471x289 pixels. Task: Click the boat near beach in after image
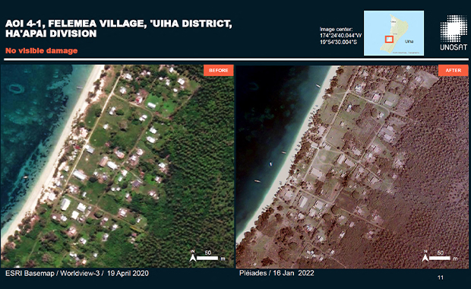(318, 86)
